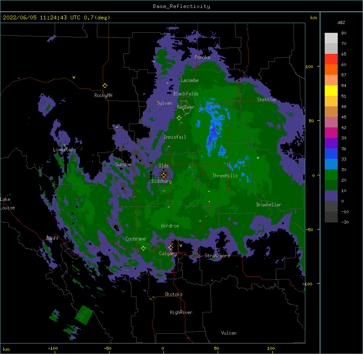Click the Limestone label
Image resolution: width=363 pixels, height=354 pixels.
pos(64,150)
